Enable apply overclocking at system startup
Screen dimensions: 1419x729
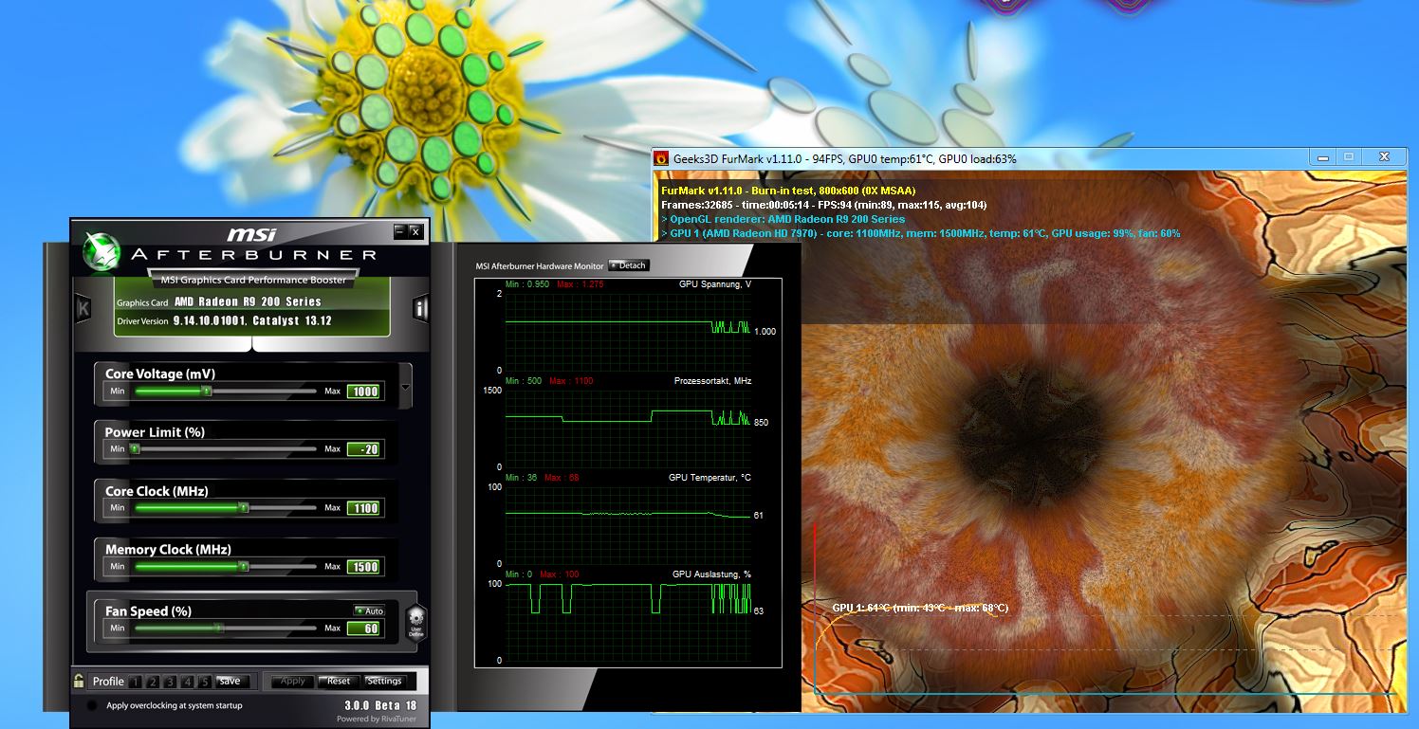(x=92, y=705)
